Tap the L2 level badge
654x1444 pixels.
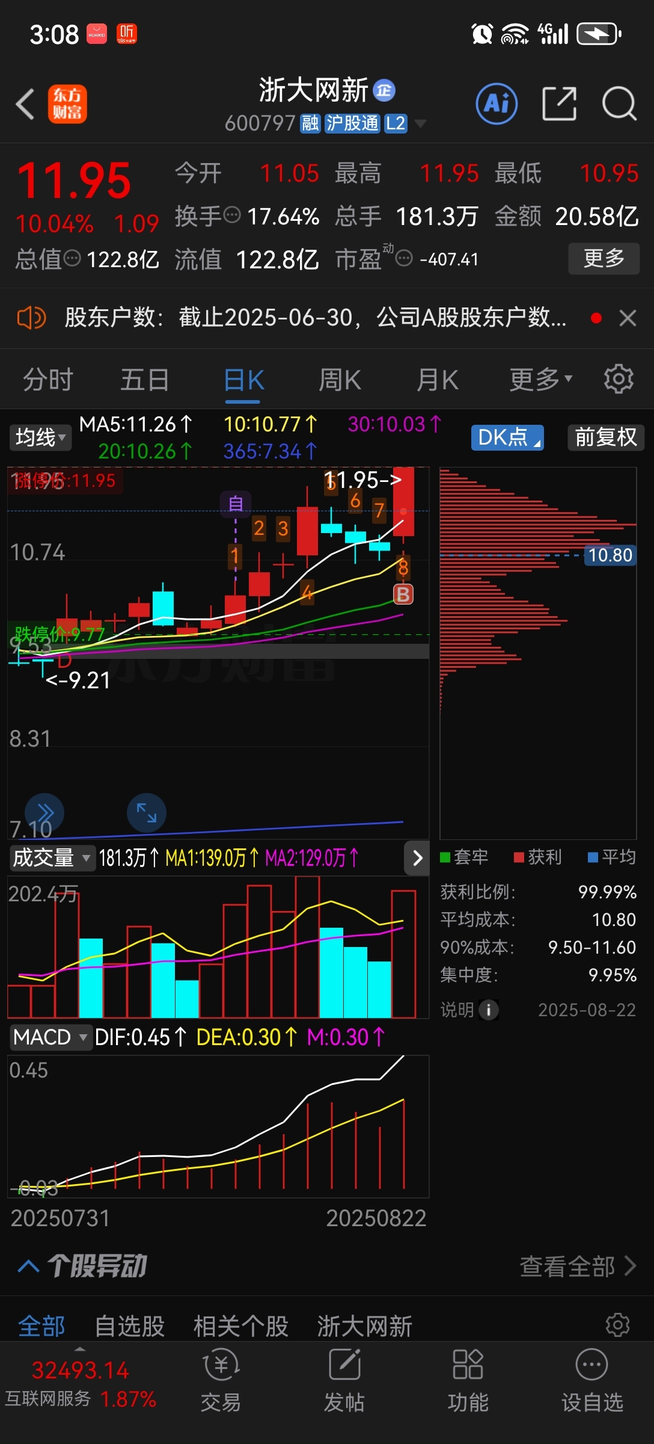point(396,123)
